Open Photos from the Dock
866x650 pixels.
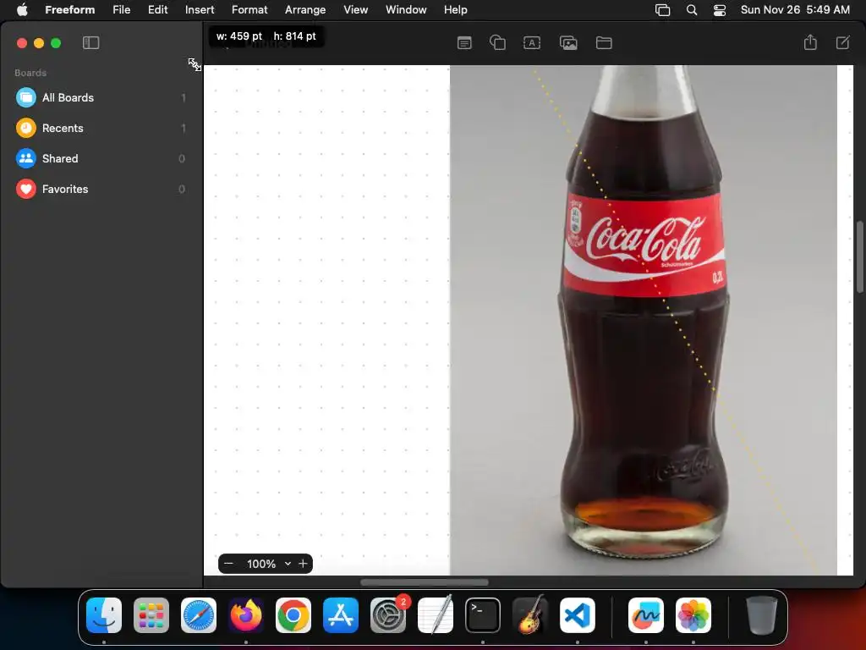(x=693, y=615)
